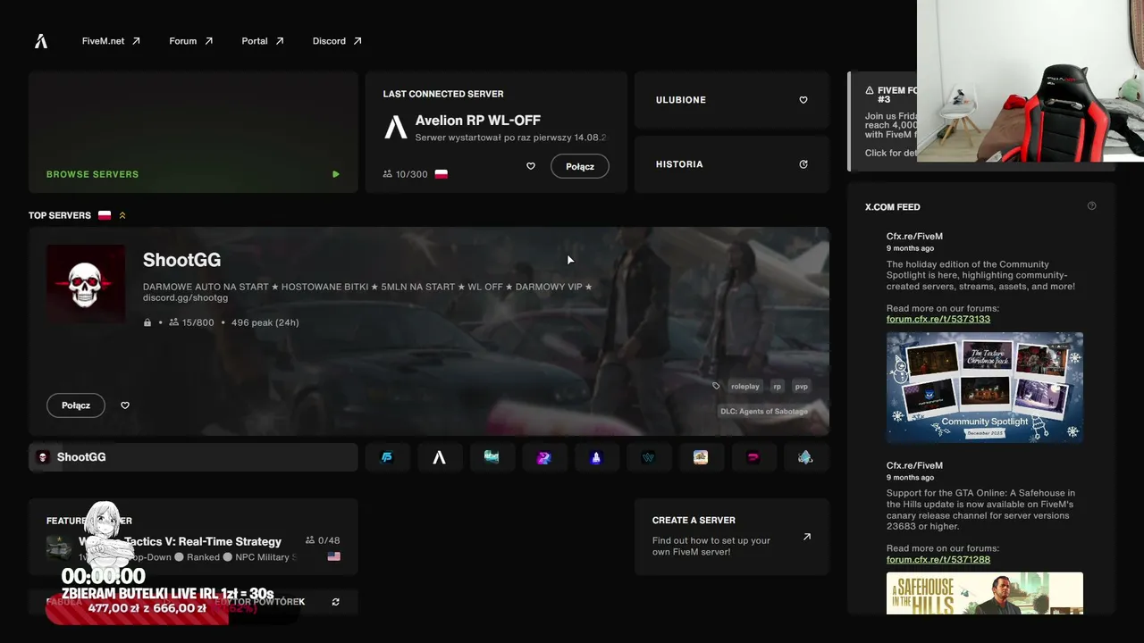Open the Discord link in the top navigation
This screenshot has height=643, width=1144.
pos(337,41)
